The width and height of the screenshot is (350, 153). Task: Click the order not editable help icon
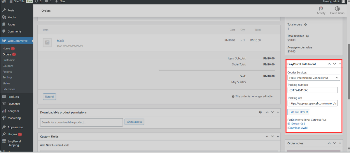point(233,97)
